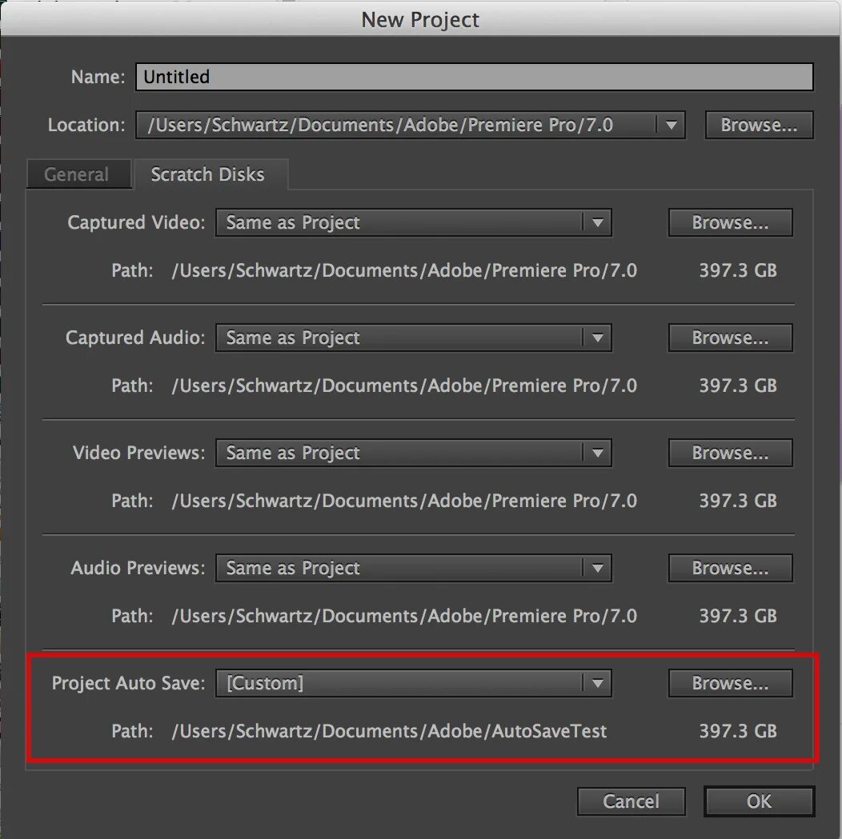
Task: Open the Video Previews 'Same as Project' dropdown
Action: point(414,453)
